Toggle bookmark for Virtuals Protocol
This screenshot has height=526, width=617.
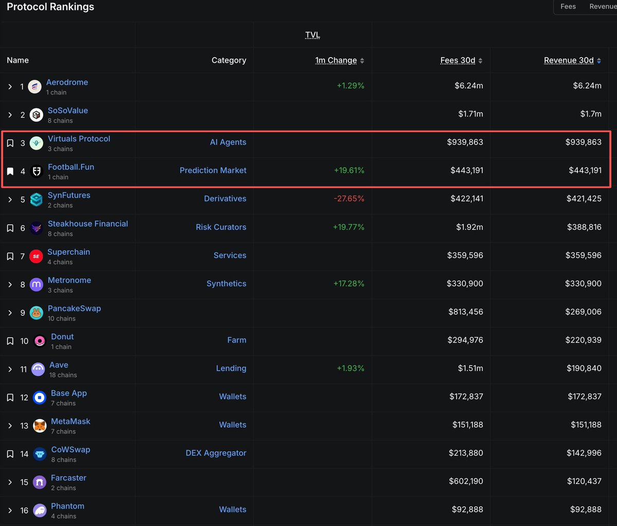tap(10, 143)
